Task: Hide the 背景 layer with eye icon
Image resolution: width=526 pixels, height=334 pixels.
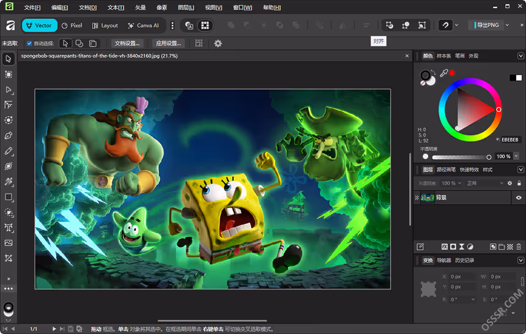Action: [519, 198]
